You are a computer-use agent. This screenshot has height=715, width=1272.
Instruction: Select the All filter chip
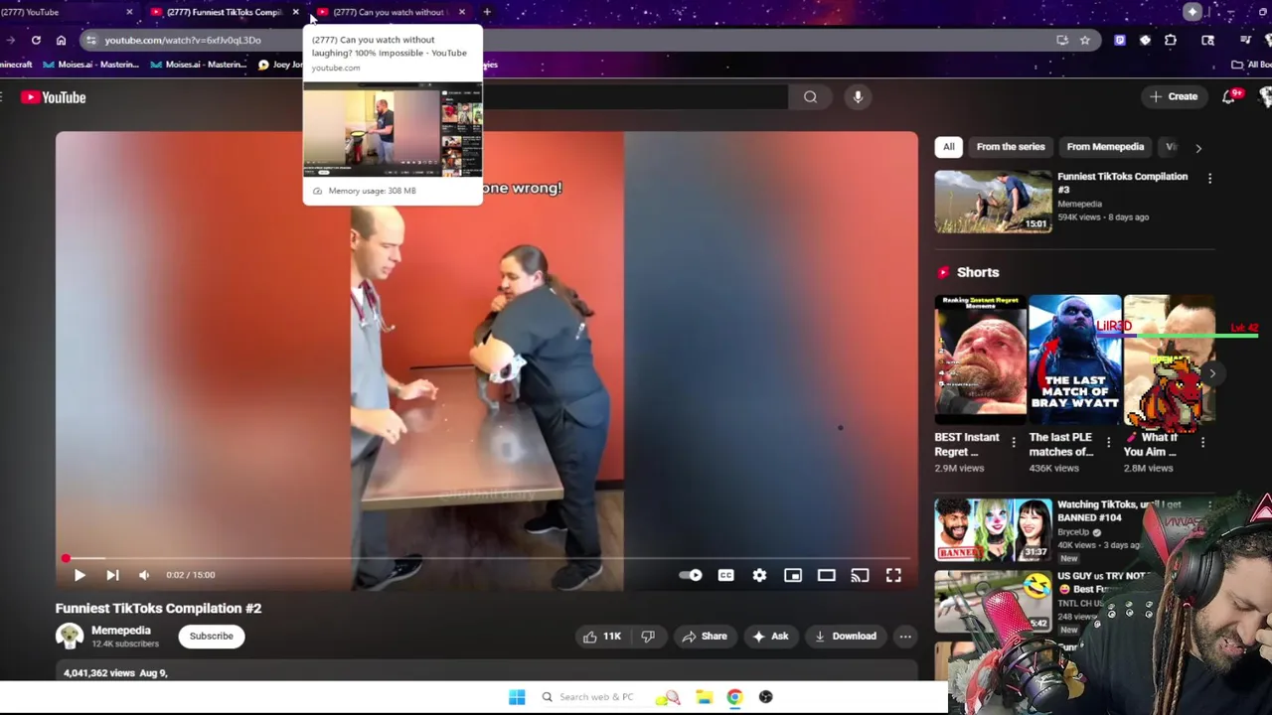pyautogui.click(x=949, y=147)
